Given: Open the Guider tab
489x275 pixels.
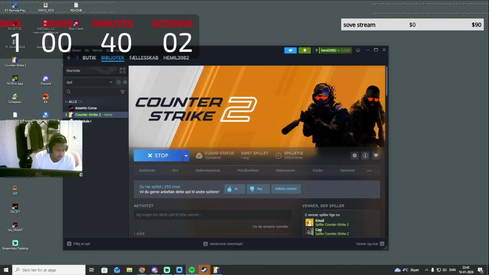Looking at the screenshot, I should point(317,170).
